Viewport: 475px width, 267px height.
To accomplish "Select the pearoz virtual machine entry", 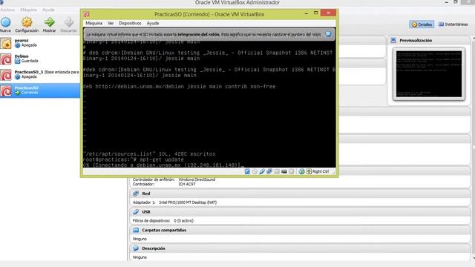I will click(x=40, y=43).
